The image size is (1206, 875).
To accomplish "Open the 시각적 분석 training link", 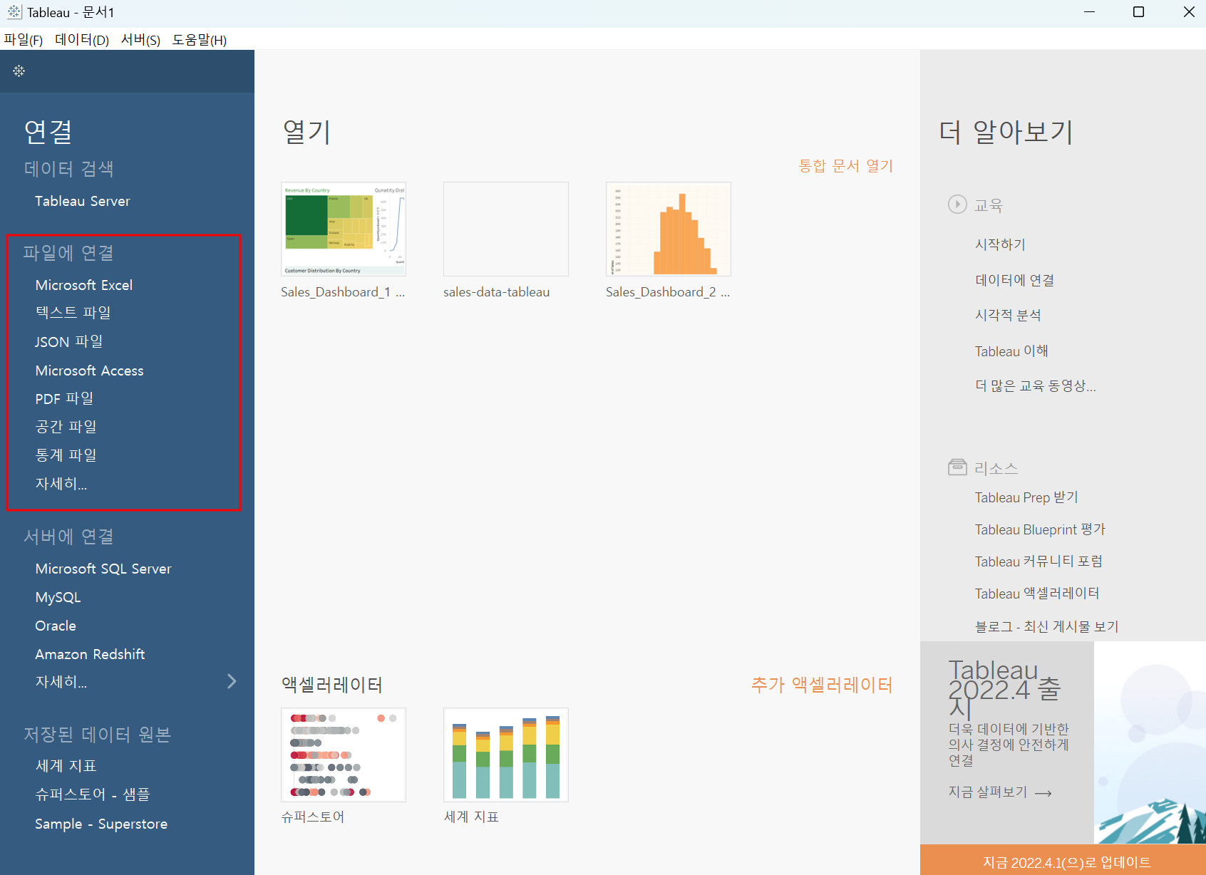I will point(1008,315).
